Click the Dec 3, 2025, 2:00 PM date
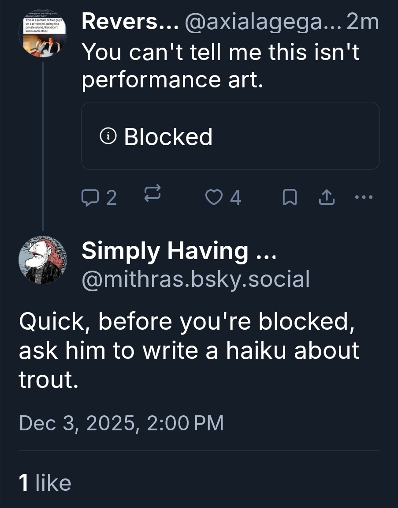 tap(121, 423)
